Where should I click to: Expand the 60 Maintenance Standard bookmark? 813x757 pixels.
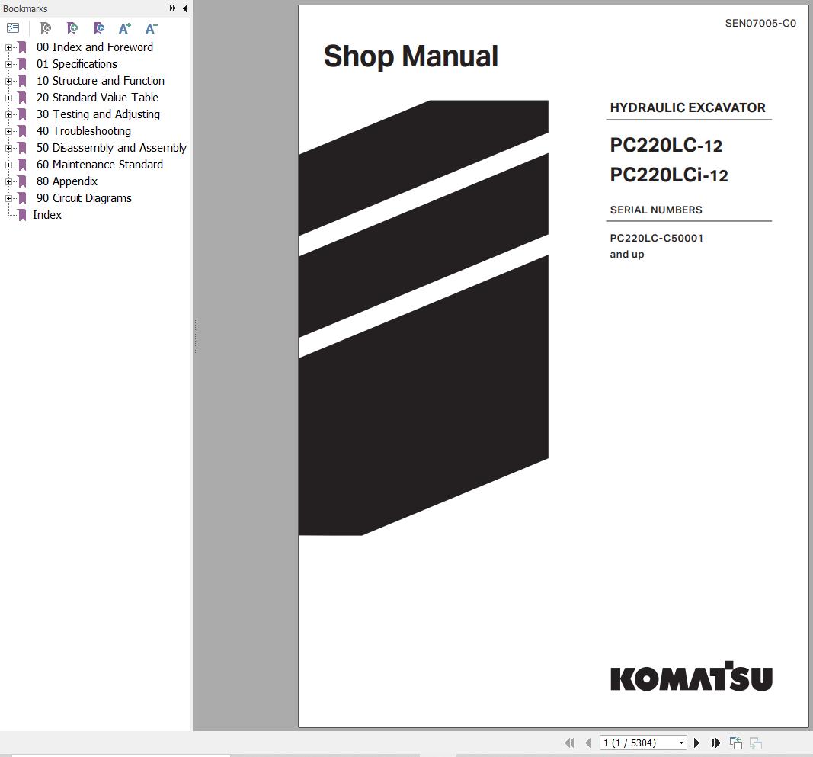(8, 165)
